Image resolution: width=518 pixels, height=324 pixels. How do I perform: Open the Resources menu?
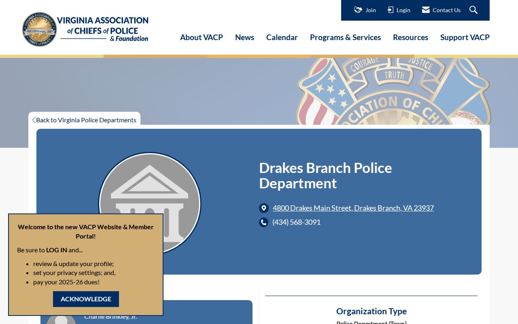pos(410,37)
